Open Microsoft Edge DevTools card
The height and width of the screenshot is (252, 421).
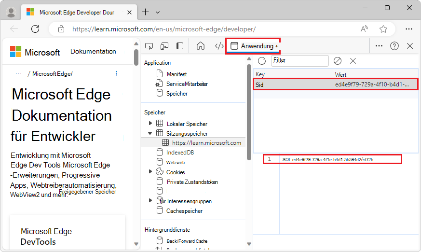click(68, 232)
